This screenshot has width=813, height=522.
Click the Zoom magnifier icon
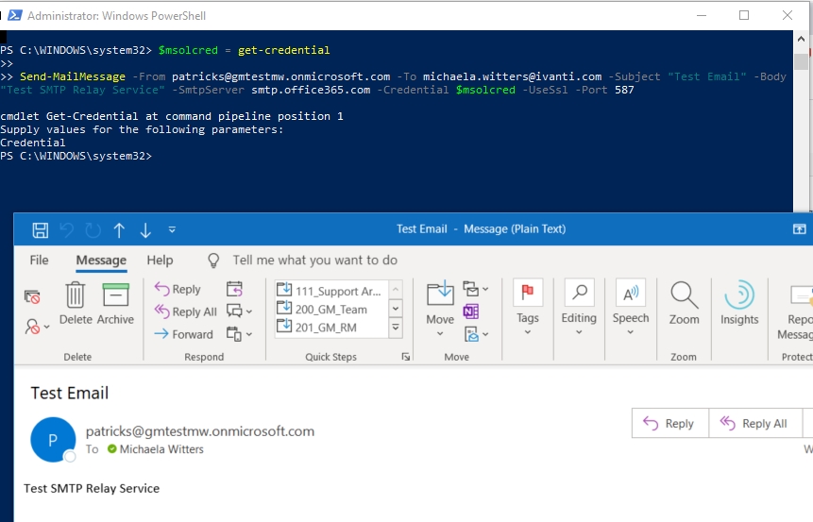684,303
